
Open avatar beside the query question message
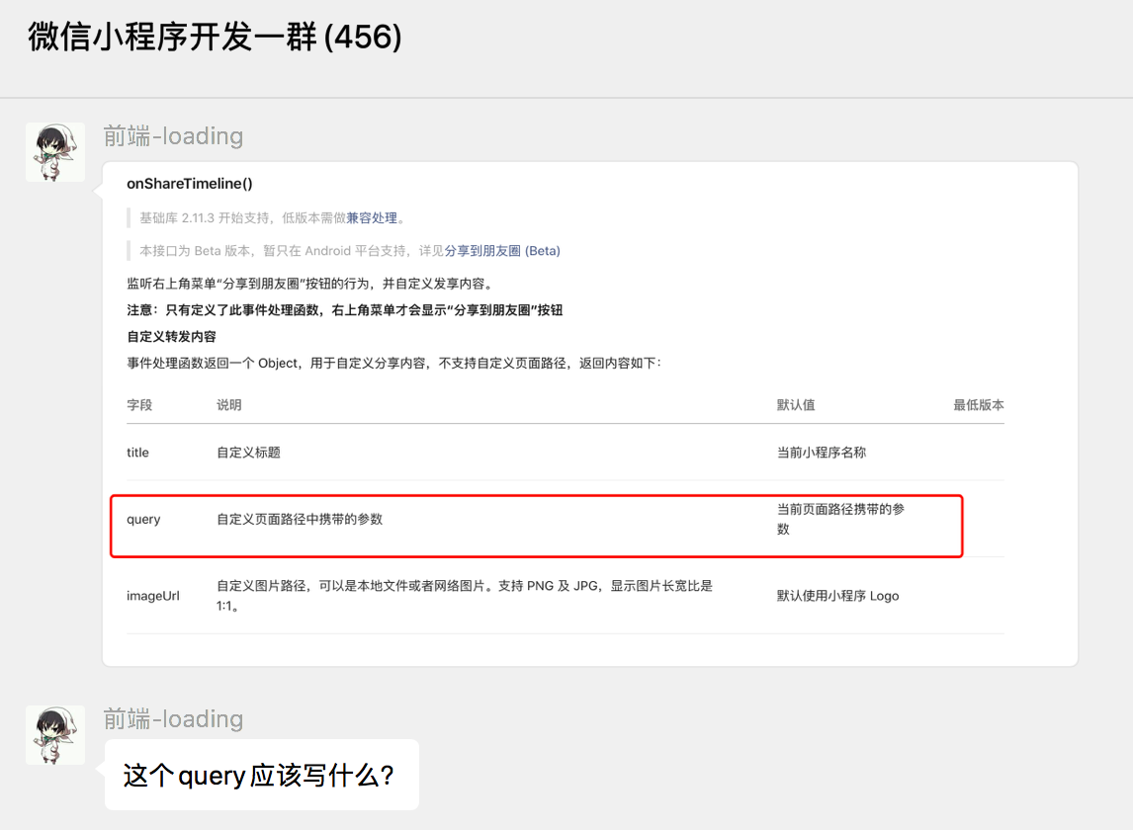pyautogui.click(x=55, y=734)
